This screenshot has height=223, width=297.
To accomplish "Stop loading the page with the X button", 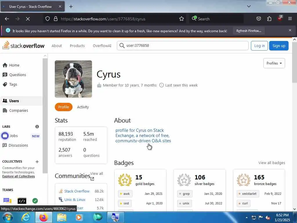I will pyautogui.click(x=28, y=19).
